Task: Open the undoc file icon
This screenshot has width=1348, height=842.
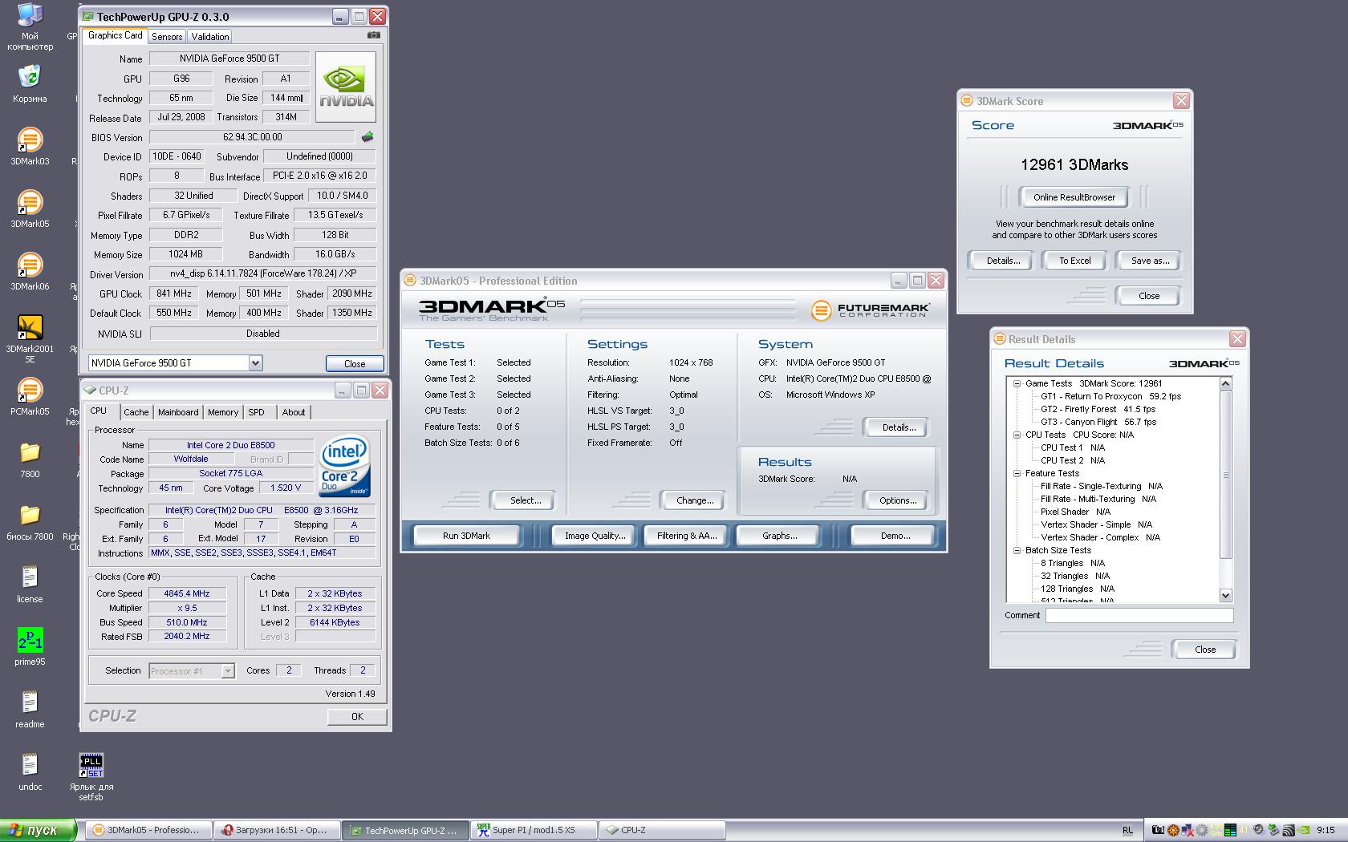Action: 30,766
